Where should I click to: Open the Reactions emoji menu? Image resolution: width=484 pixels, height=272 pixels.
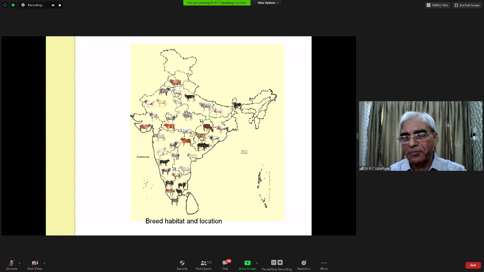click(x=304, y=265)
